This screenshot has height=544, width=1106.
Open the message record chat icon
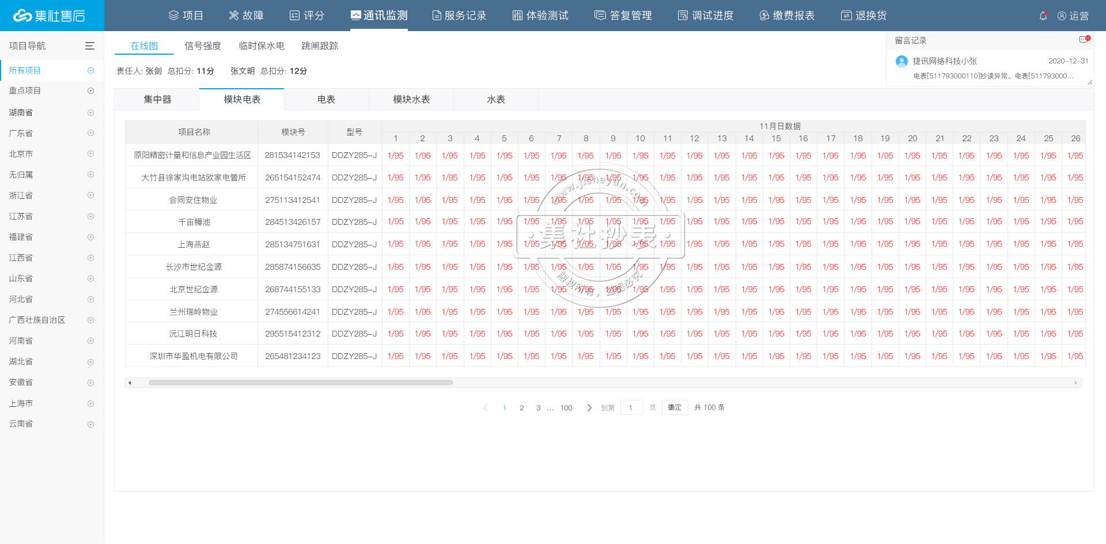pos(1084,40)
